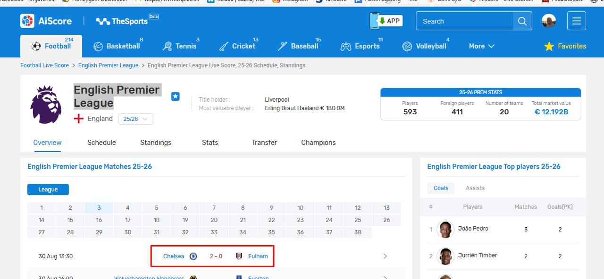Viewport: 604px width, 279px height.
Task: Select matchweek round 10
Action: pos(300,207)
